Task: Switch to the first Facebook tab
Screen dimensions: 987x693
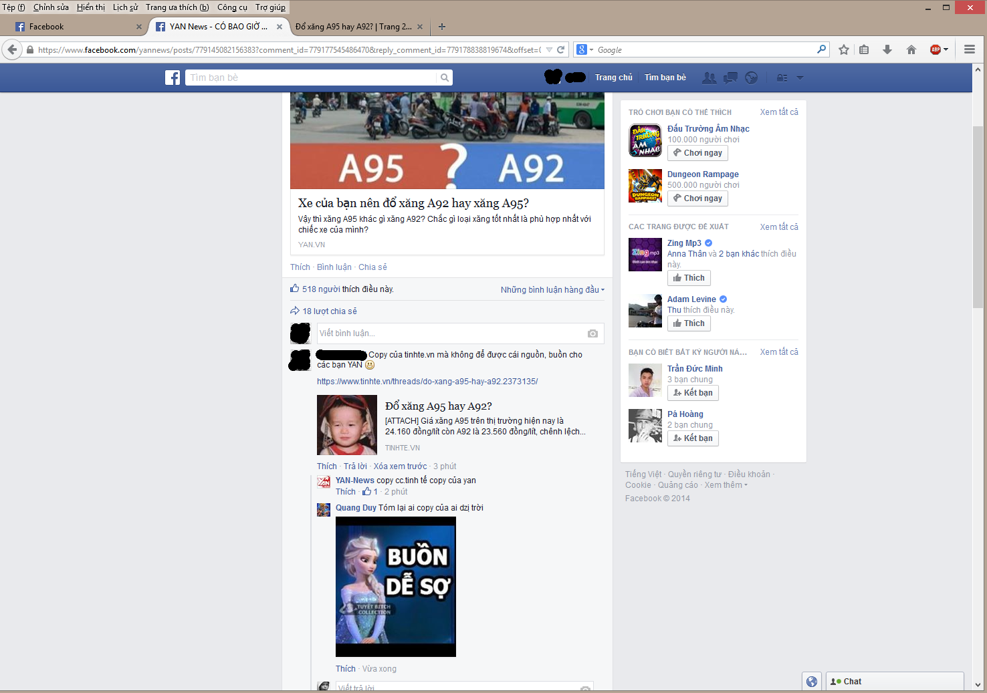Action: (79, 27)
